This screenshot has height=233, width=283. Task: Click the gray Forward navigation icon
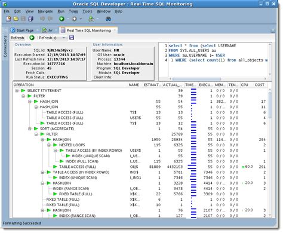click(x=74, y=19)
